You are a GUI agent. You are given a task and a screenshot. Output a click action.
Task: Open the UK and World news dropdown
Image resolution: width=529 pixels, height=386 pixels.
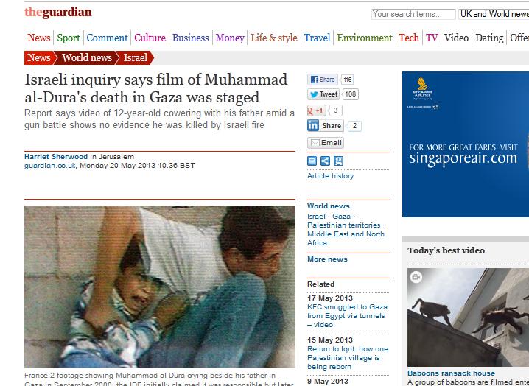494,14
